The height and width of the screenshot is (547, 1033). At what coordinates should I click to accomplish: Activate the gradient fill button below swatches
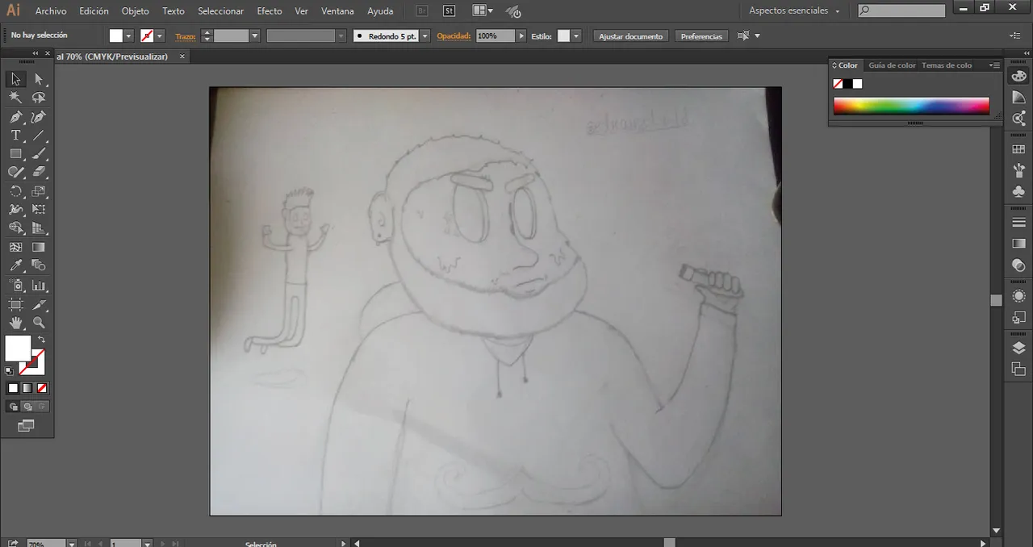pos(27,388)
